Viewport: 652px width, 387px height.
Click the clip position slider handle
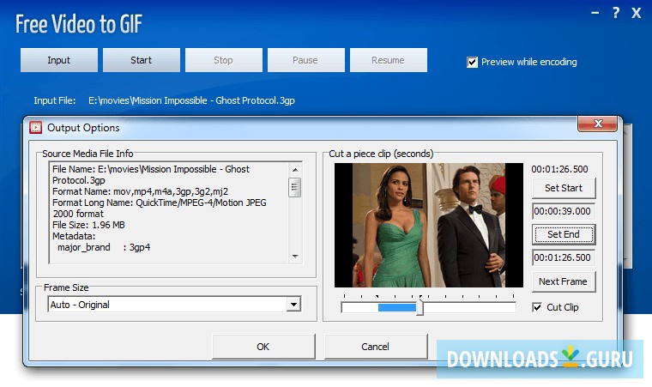pyautogui.click(x=420, y=307)
